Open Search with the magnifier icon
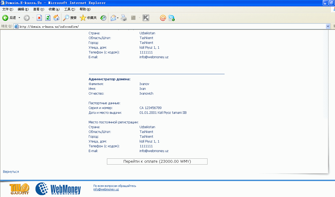 pyautogui.click(x=70, y=18)
